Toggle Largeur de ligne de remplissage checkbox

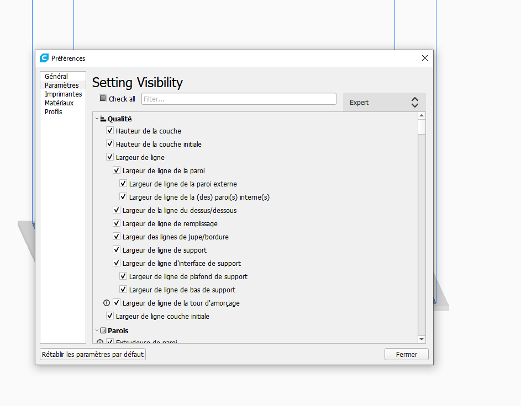[117, 223]
